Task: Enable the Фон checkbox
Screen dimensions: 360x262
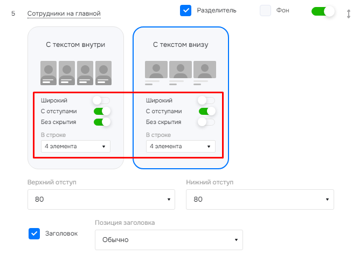Action: click(x=265, y=11)
